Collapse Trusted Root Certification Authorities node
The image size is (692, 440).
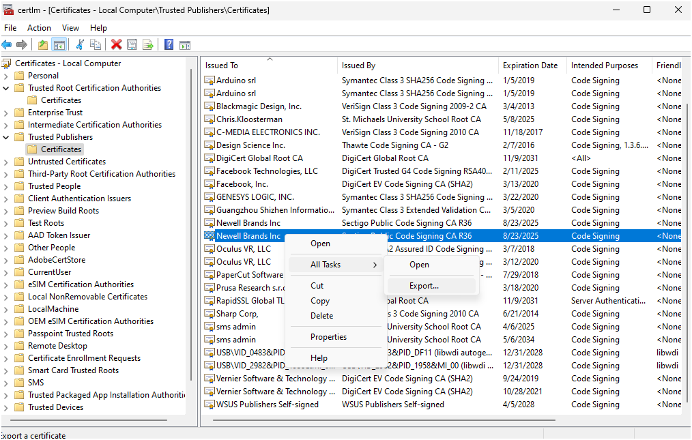click(6, 88)
